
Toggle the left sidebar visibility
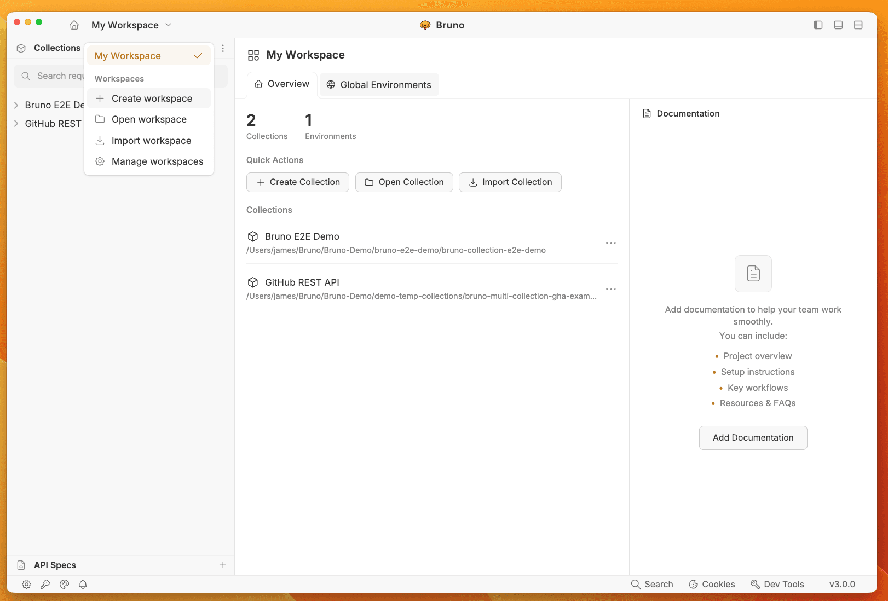coord(818,25)
